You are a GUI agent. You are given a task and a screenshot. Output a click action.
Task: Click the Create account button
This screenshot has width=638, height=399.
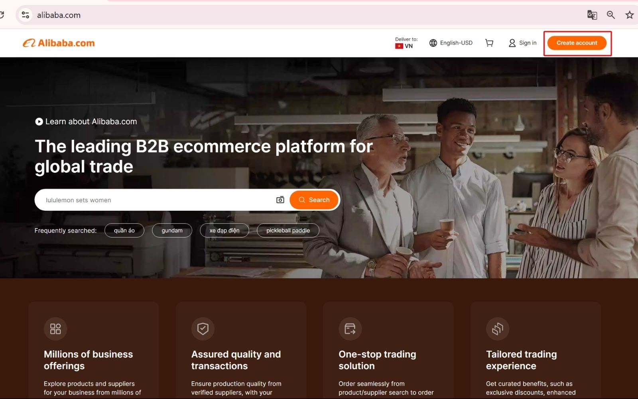point(577,43)
